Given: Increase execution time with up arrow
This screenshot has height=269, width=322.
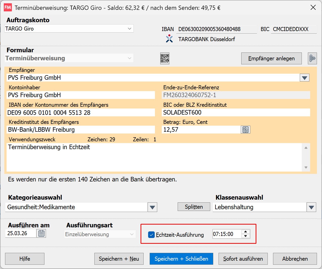Looking at the screenshot, I should (x=246, y=232).
